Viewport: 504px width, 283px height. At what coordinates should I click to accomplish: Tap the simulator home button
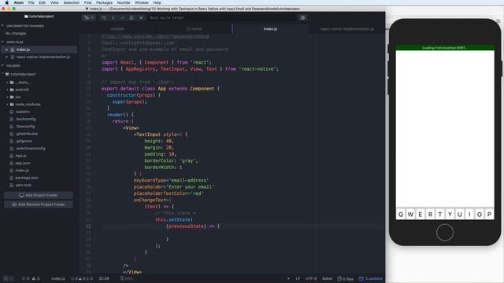(445, 233)
